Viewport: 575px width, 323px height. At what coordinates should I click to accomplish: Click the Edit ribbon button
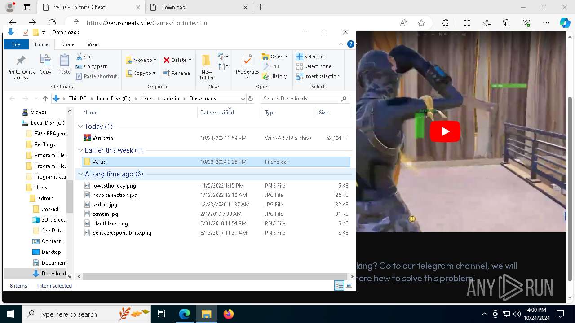click(x=271, y=66)
